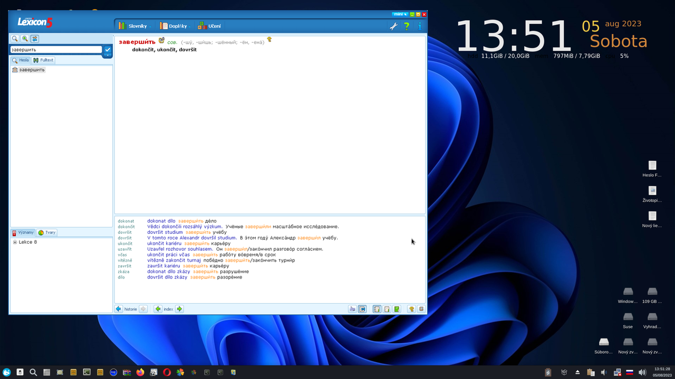Open the terminal icon in the taskbar

point(86,372)
